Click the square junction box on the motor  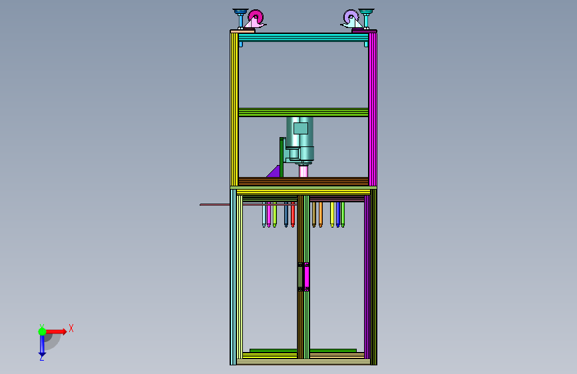click(301, 128)
